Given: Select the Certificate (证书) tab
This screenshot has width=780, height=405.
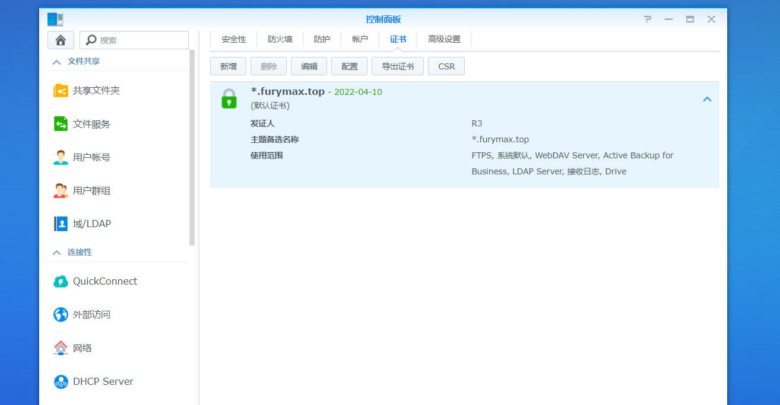Looking at the screenshot, I should click(x=398, y=39).
